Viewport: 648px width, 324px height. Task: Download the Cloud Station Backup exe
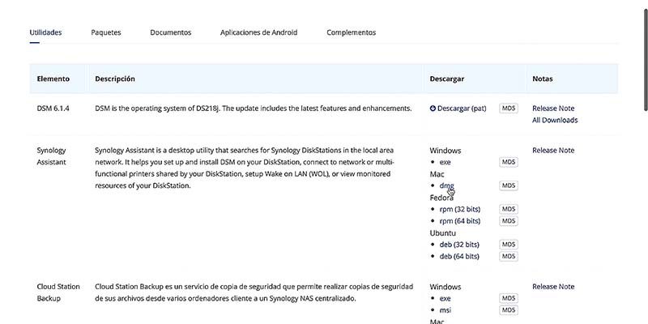pos(445,298)
